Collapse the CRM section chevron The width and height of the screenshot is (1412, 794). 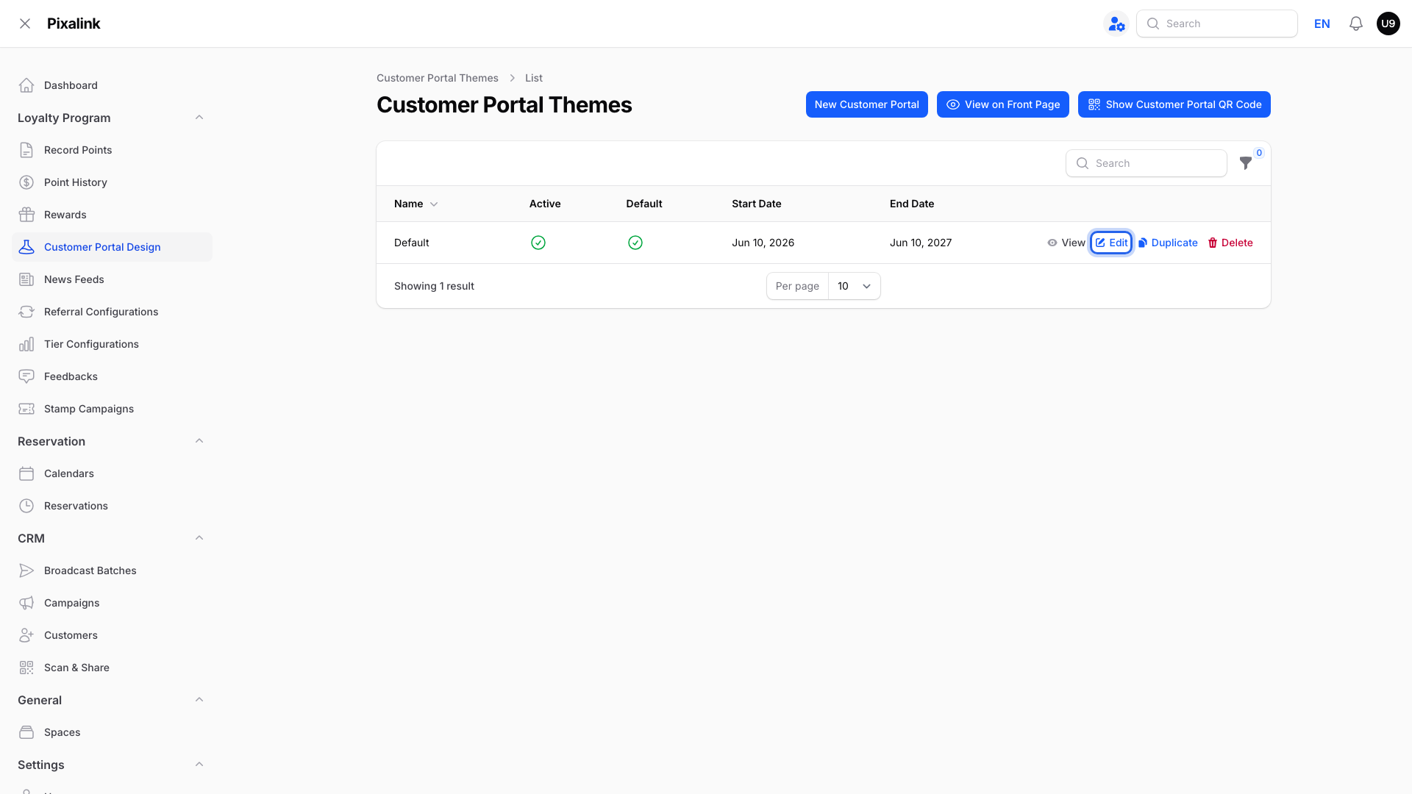199,538
